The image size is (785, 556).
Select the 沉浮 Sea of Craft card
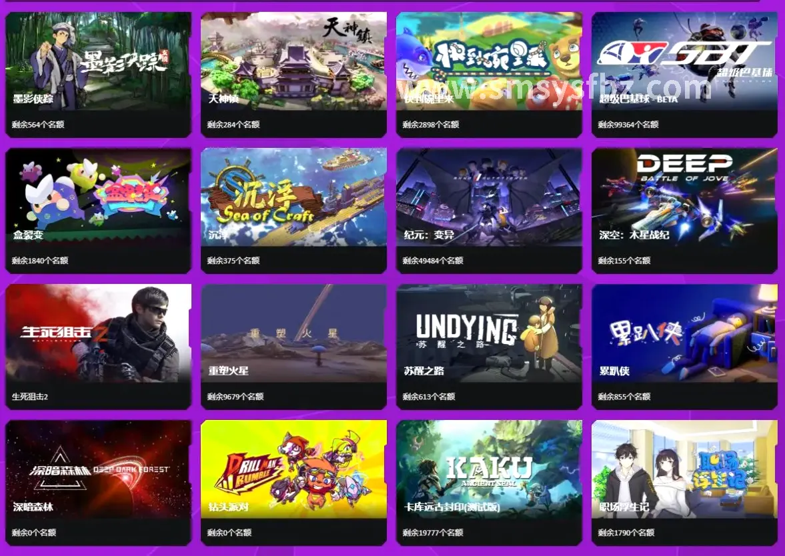click(x=293, y=211)
